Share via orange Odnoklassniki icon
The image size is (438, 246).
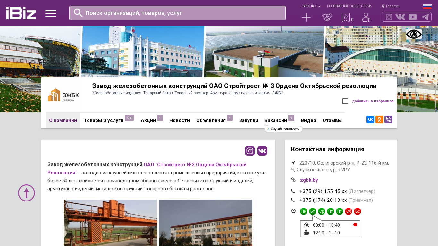[379, 119]
